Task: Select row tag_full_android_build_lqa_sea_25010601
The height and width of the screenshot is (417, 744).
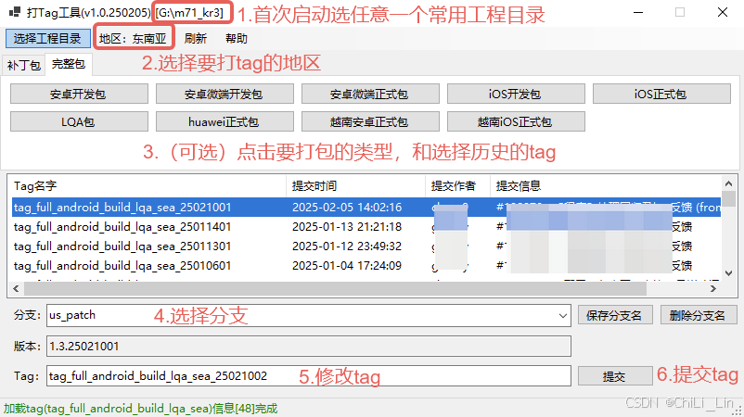Action: point(366,265)
